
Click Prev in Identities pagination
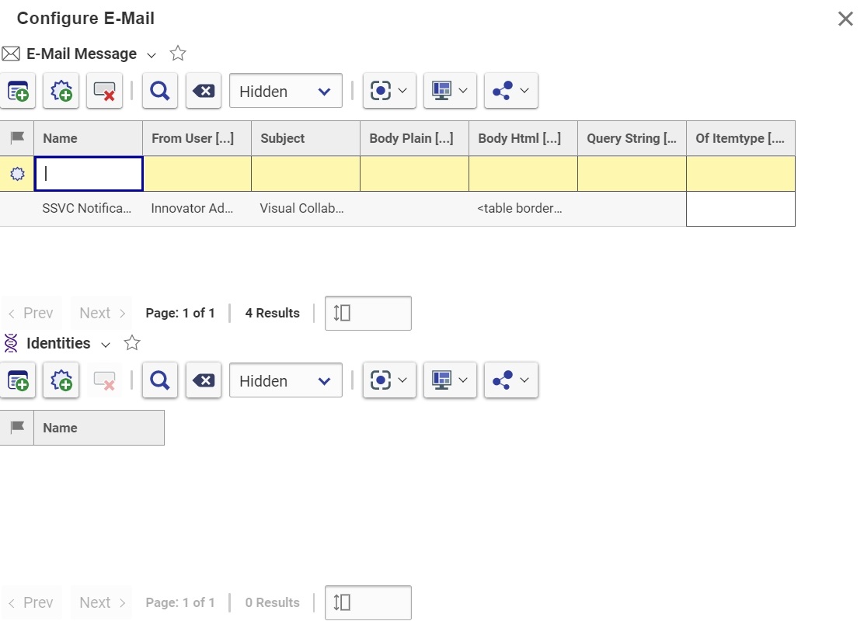click(31, 603)
